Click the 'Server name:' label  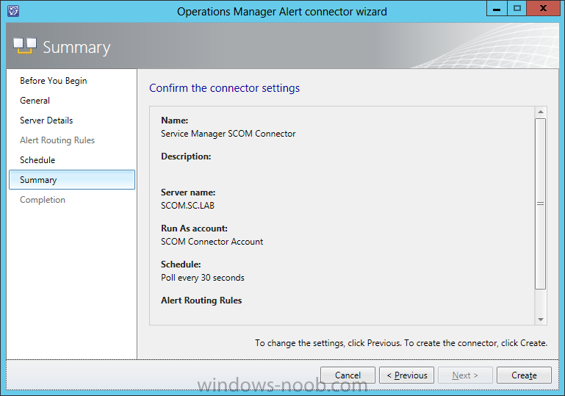tap(188, 192)
